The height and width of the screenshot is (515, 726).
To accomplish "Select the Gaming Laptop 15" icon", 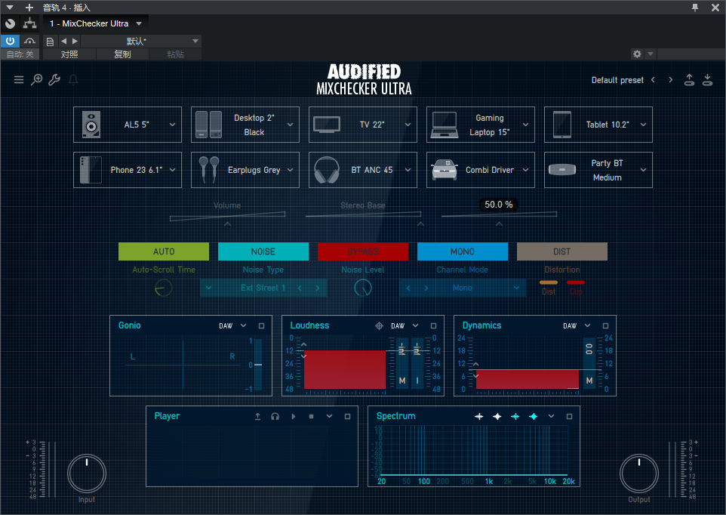I will pos(445,125).
